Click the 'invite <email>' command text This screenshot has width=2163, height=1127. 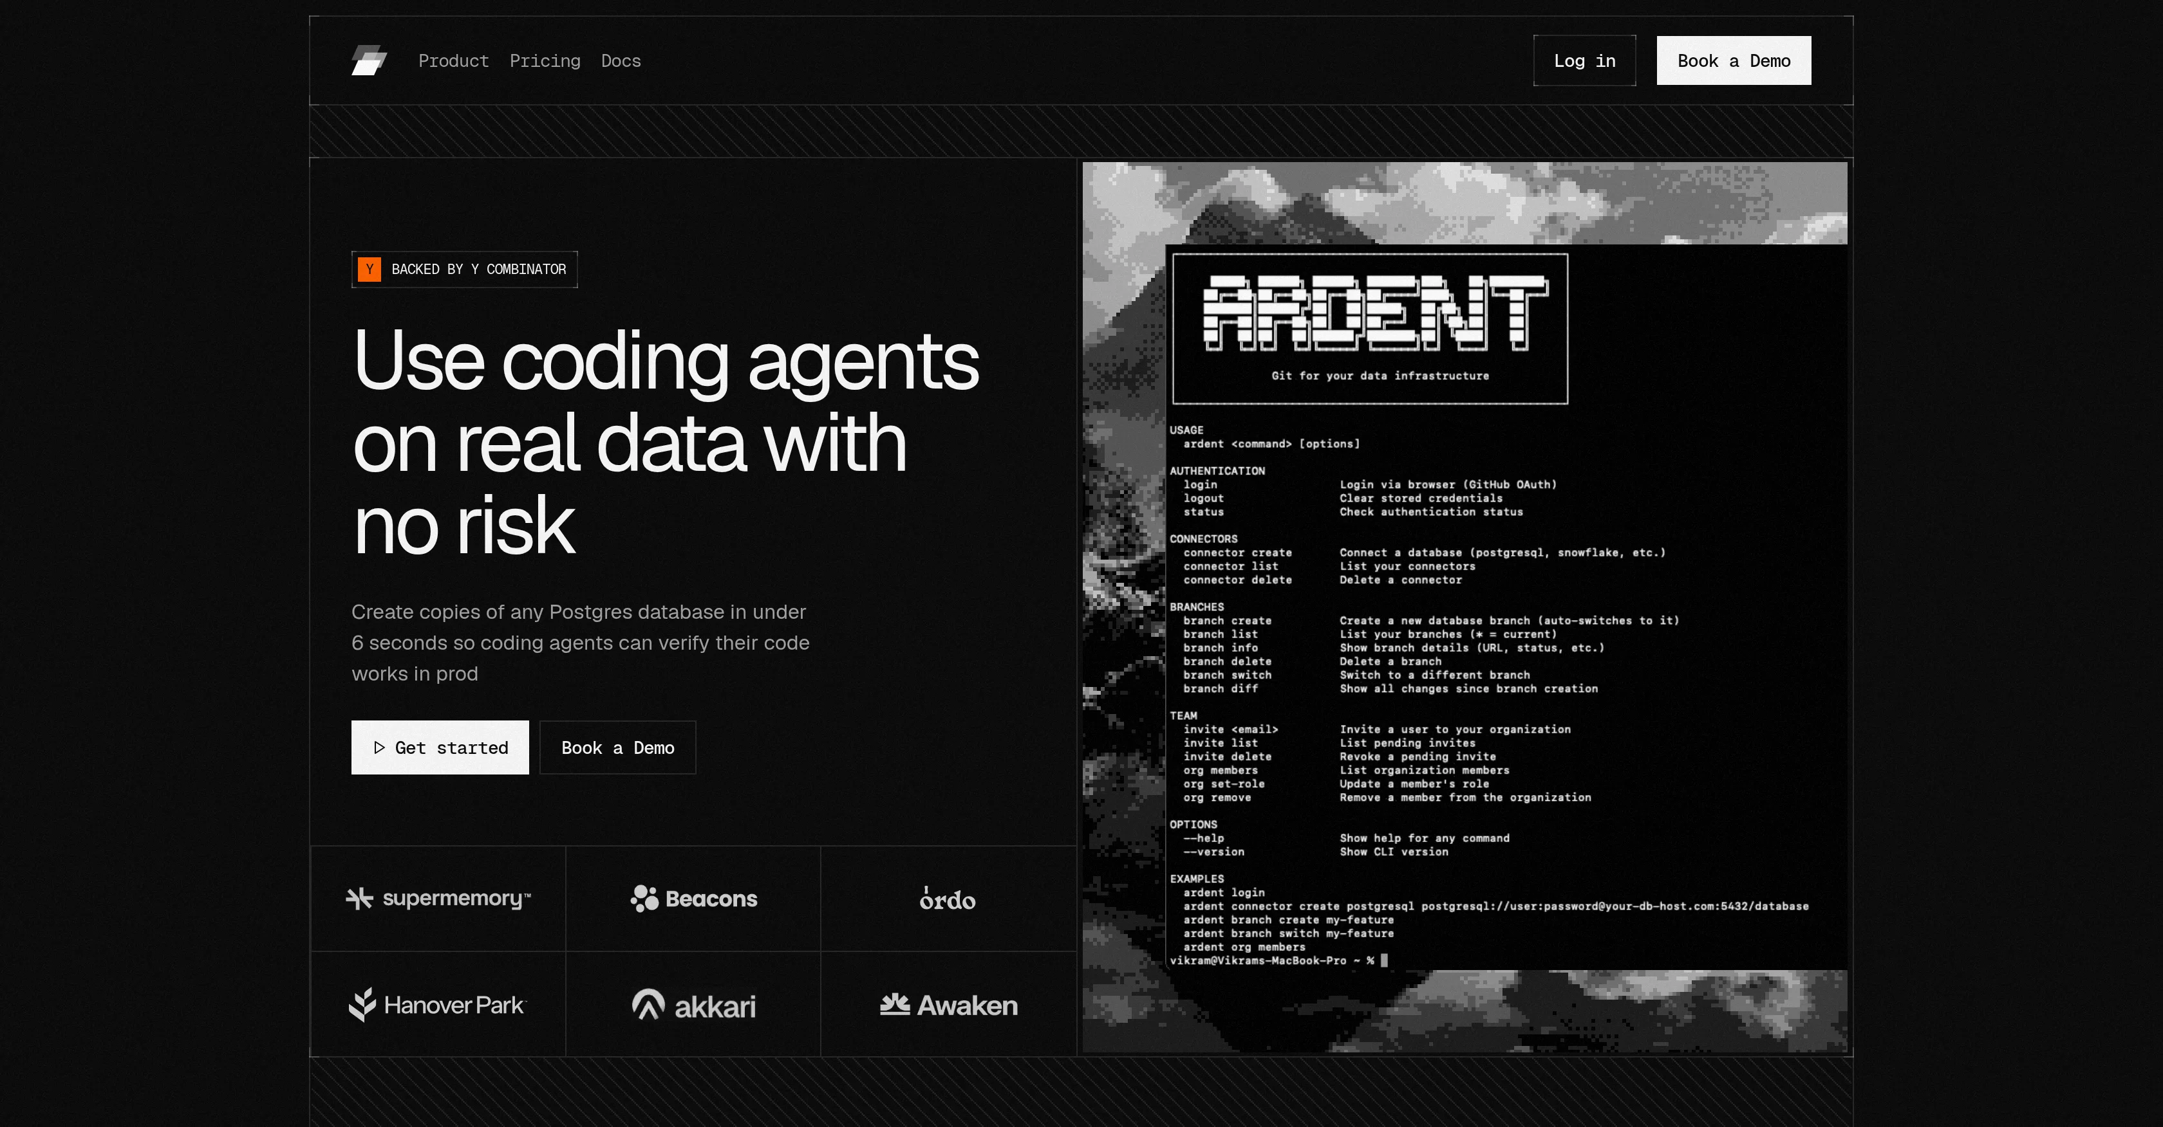1231,730
